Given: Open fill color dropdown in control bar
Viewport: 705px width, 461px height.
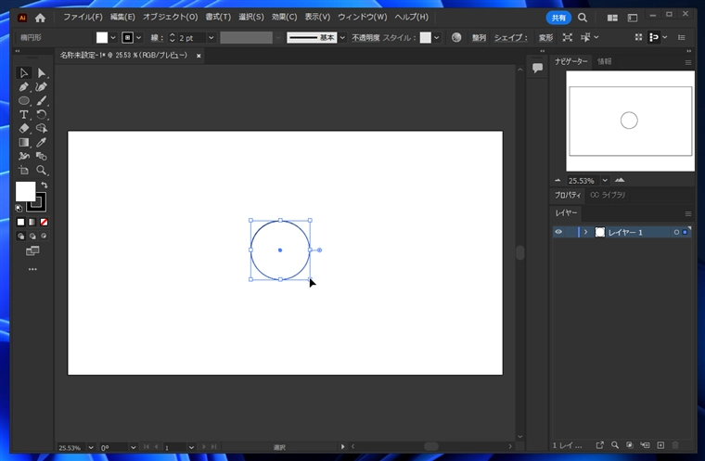Looking at the screenshot, I should click(113, 38).
